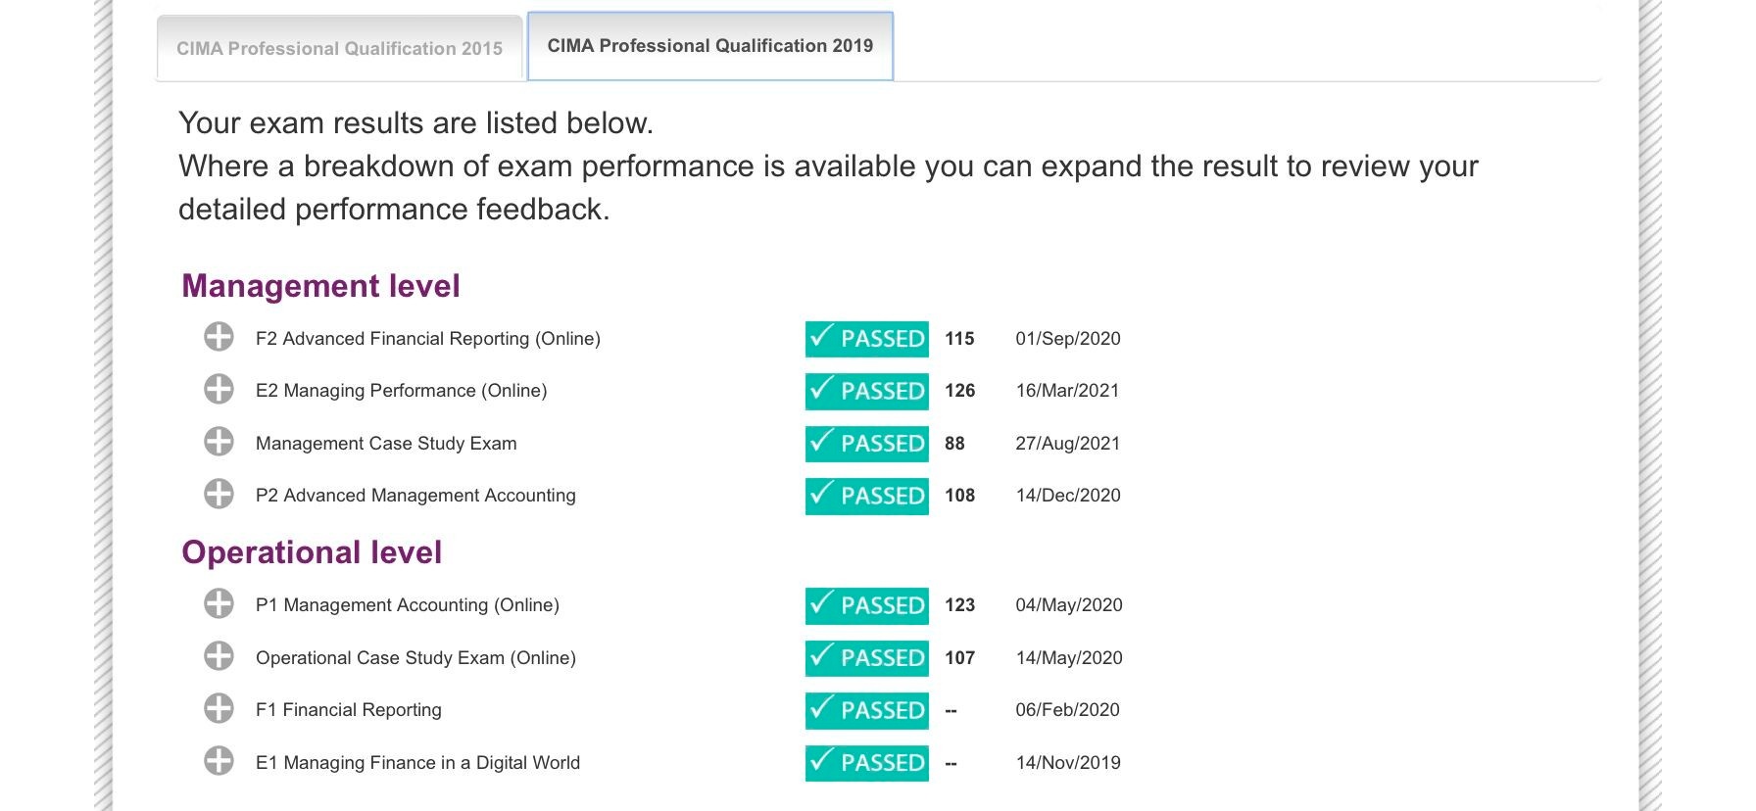Viewport: 1756px width, 811px height.
Task: Expand E1 Managing Finance in a Digital World
Action: click(219, 762)
